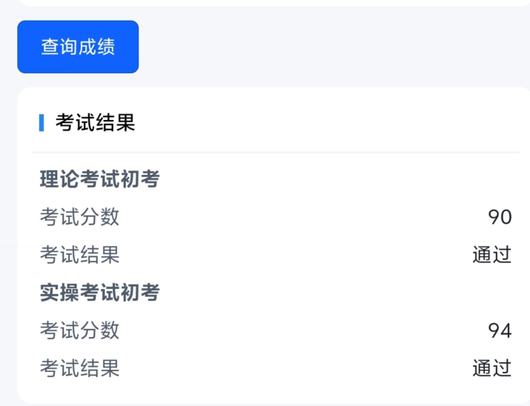
Task: Click empty space right of 理论考试初考 heading
Action: (334, 179)
